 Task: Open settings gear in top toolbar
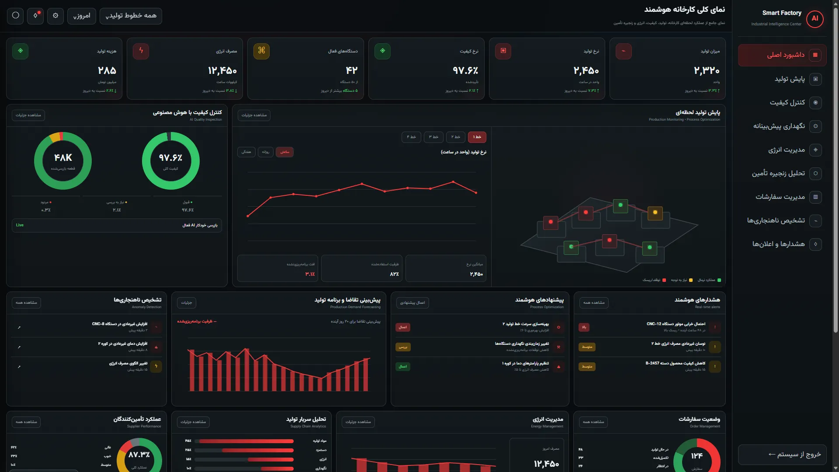(x=55, y=16)
